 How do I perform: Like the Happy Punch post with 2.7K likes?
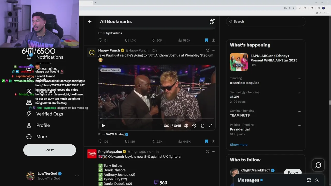(157, 141)
